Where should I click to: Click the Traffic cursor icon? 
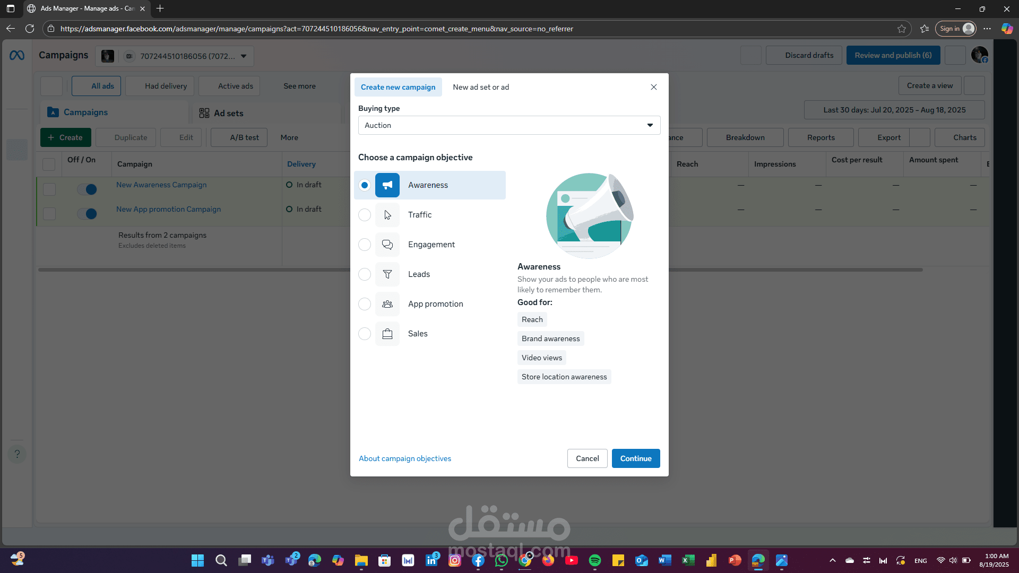387,215
